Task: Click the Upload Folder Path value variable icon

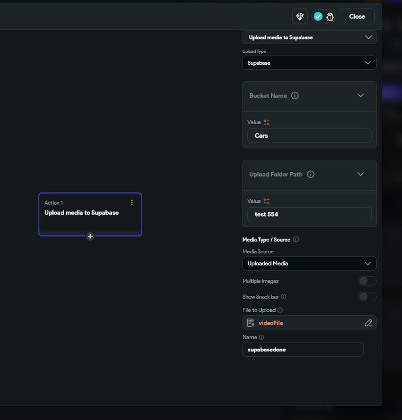Action: pos(266,201)
